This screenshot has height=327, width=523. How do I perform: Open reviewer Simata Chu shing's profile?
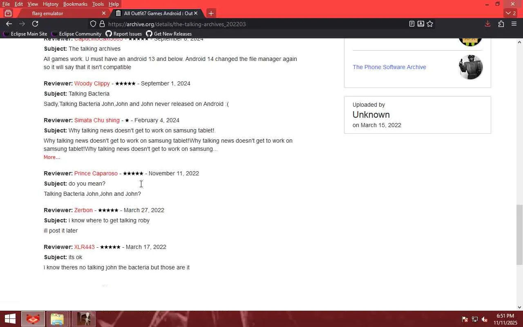pyautogui.click(x=97, y=120)
